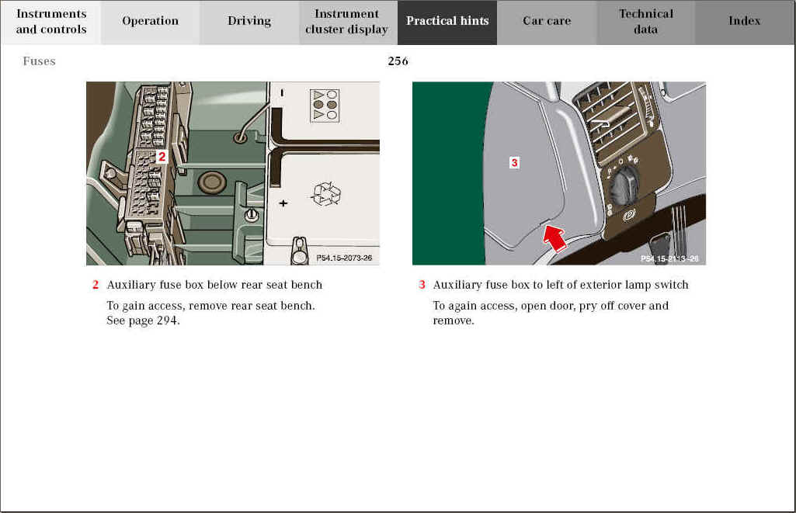
Task: Click the red callout 3 on cover image
Action: [x=514, y=162]
